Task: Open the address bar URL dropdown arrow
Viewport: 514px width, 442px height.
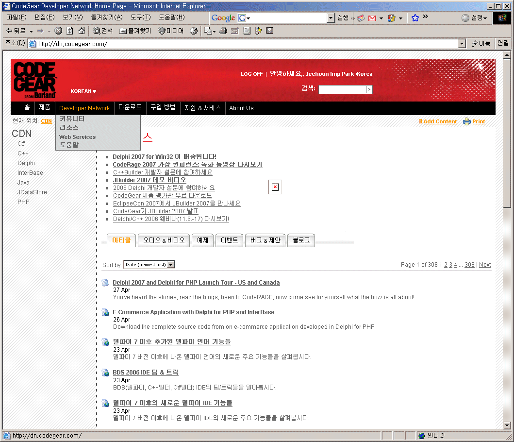Action: pos(462,44)
